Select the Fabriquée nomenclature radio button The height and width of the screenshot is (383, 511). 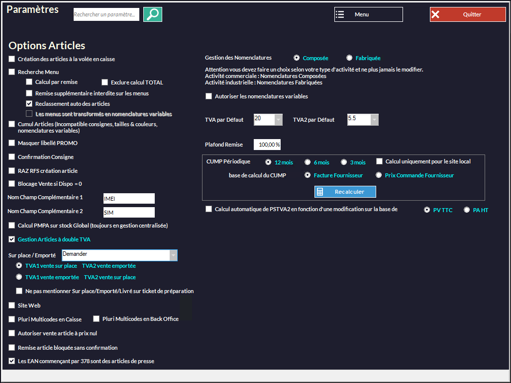point(349,58)
